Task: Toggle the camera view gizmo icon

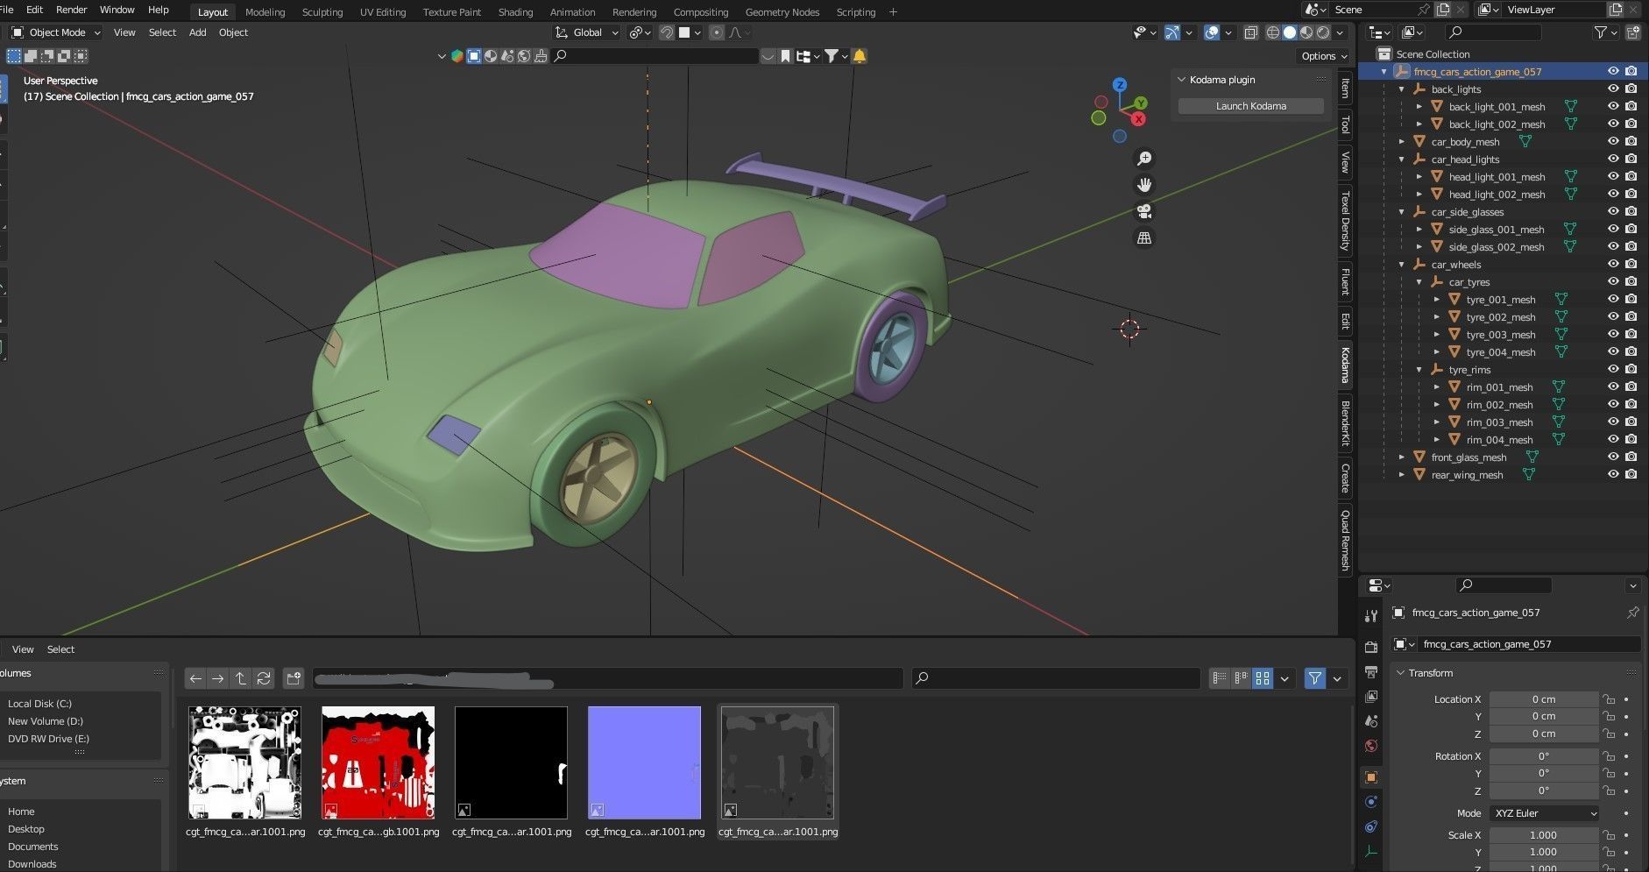Action: pyautogui.click(x=1144, y=211)
